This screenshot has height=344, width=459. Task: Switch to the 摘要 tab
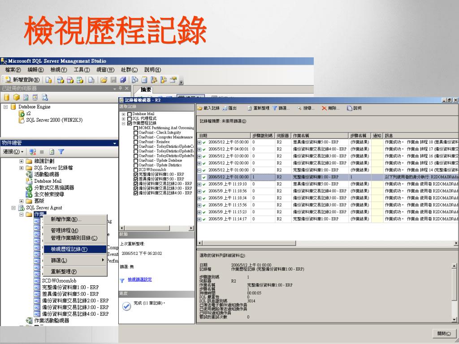point(146,90)
